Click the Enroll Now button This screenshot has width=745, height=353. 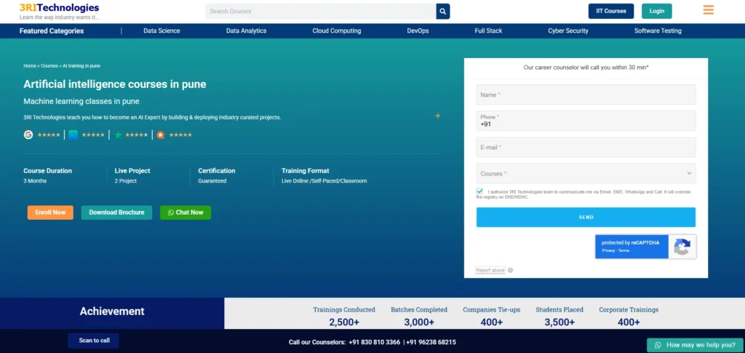click(50, 213)
